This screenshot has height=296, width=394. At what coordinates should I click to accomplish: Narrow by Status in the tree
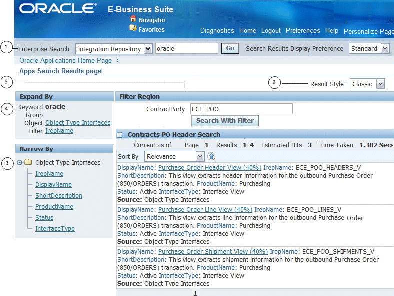[44, 217]
